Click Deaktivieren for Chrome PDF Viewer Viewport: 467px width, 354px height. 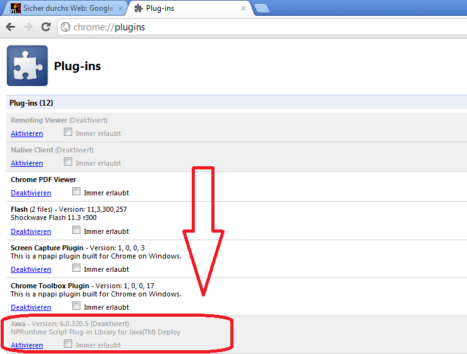[31, 193]
